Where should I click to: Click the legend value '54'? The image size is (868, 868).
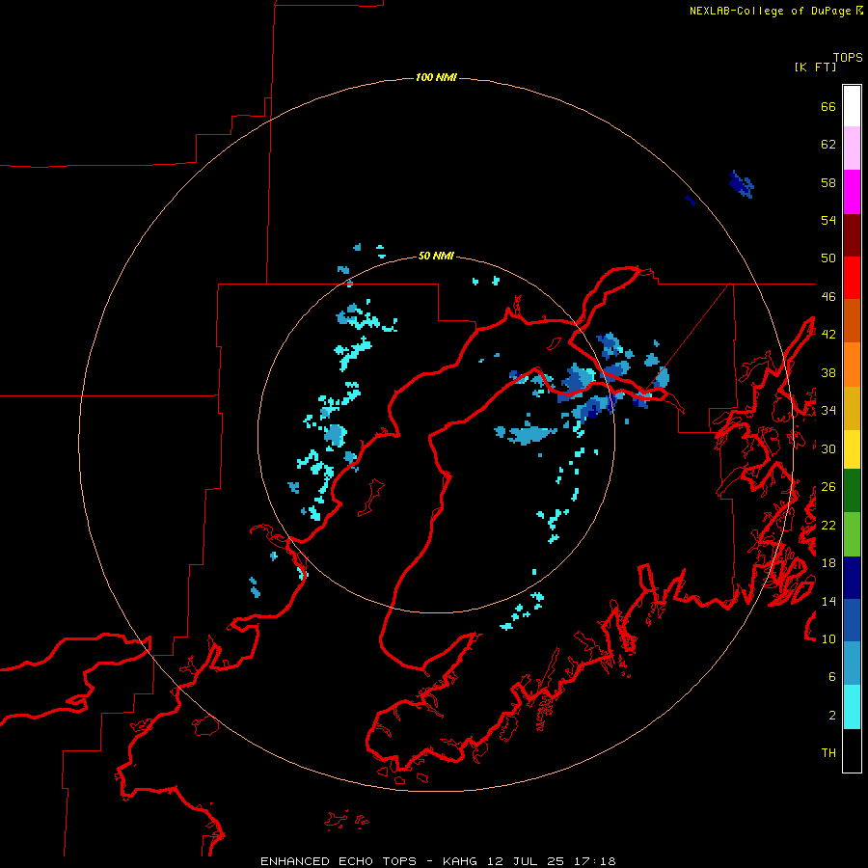[828, 220]
